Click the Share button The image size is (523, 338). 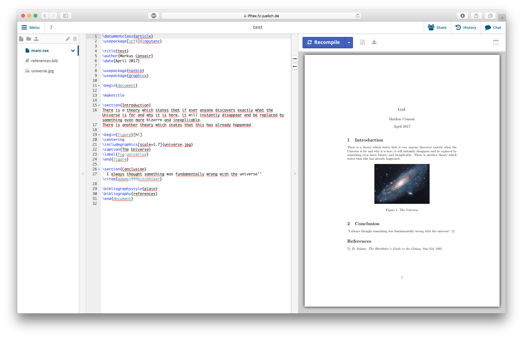pyautogui.click(x=437, y=27)
